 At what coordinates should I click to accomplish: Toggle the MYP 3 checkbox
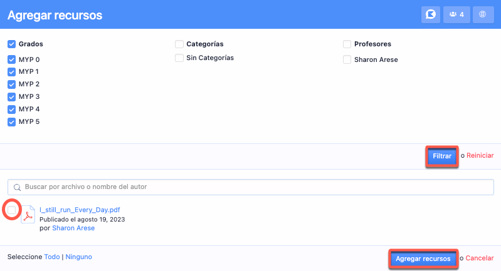[11, 97]
